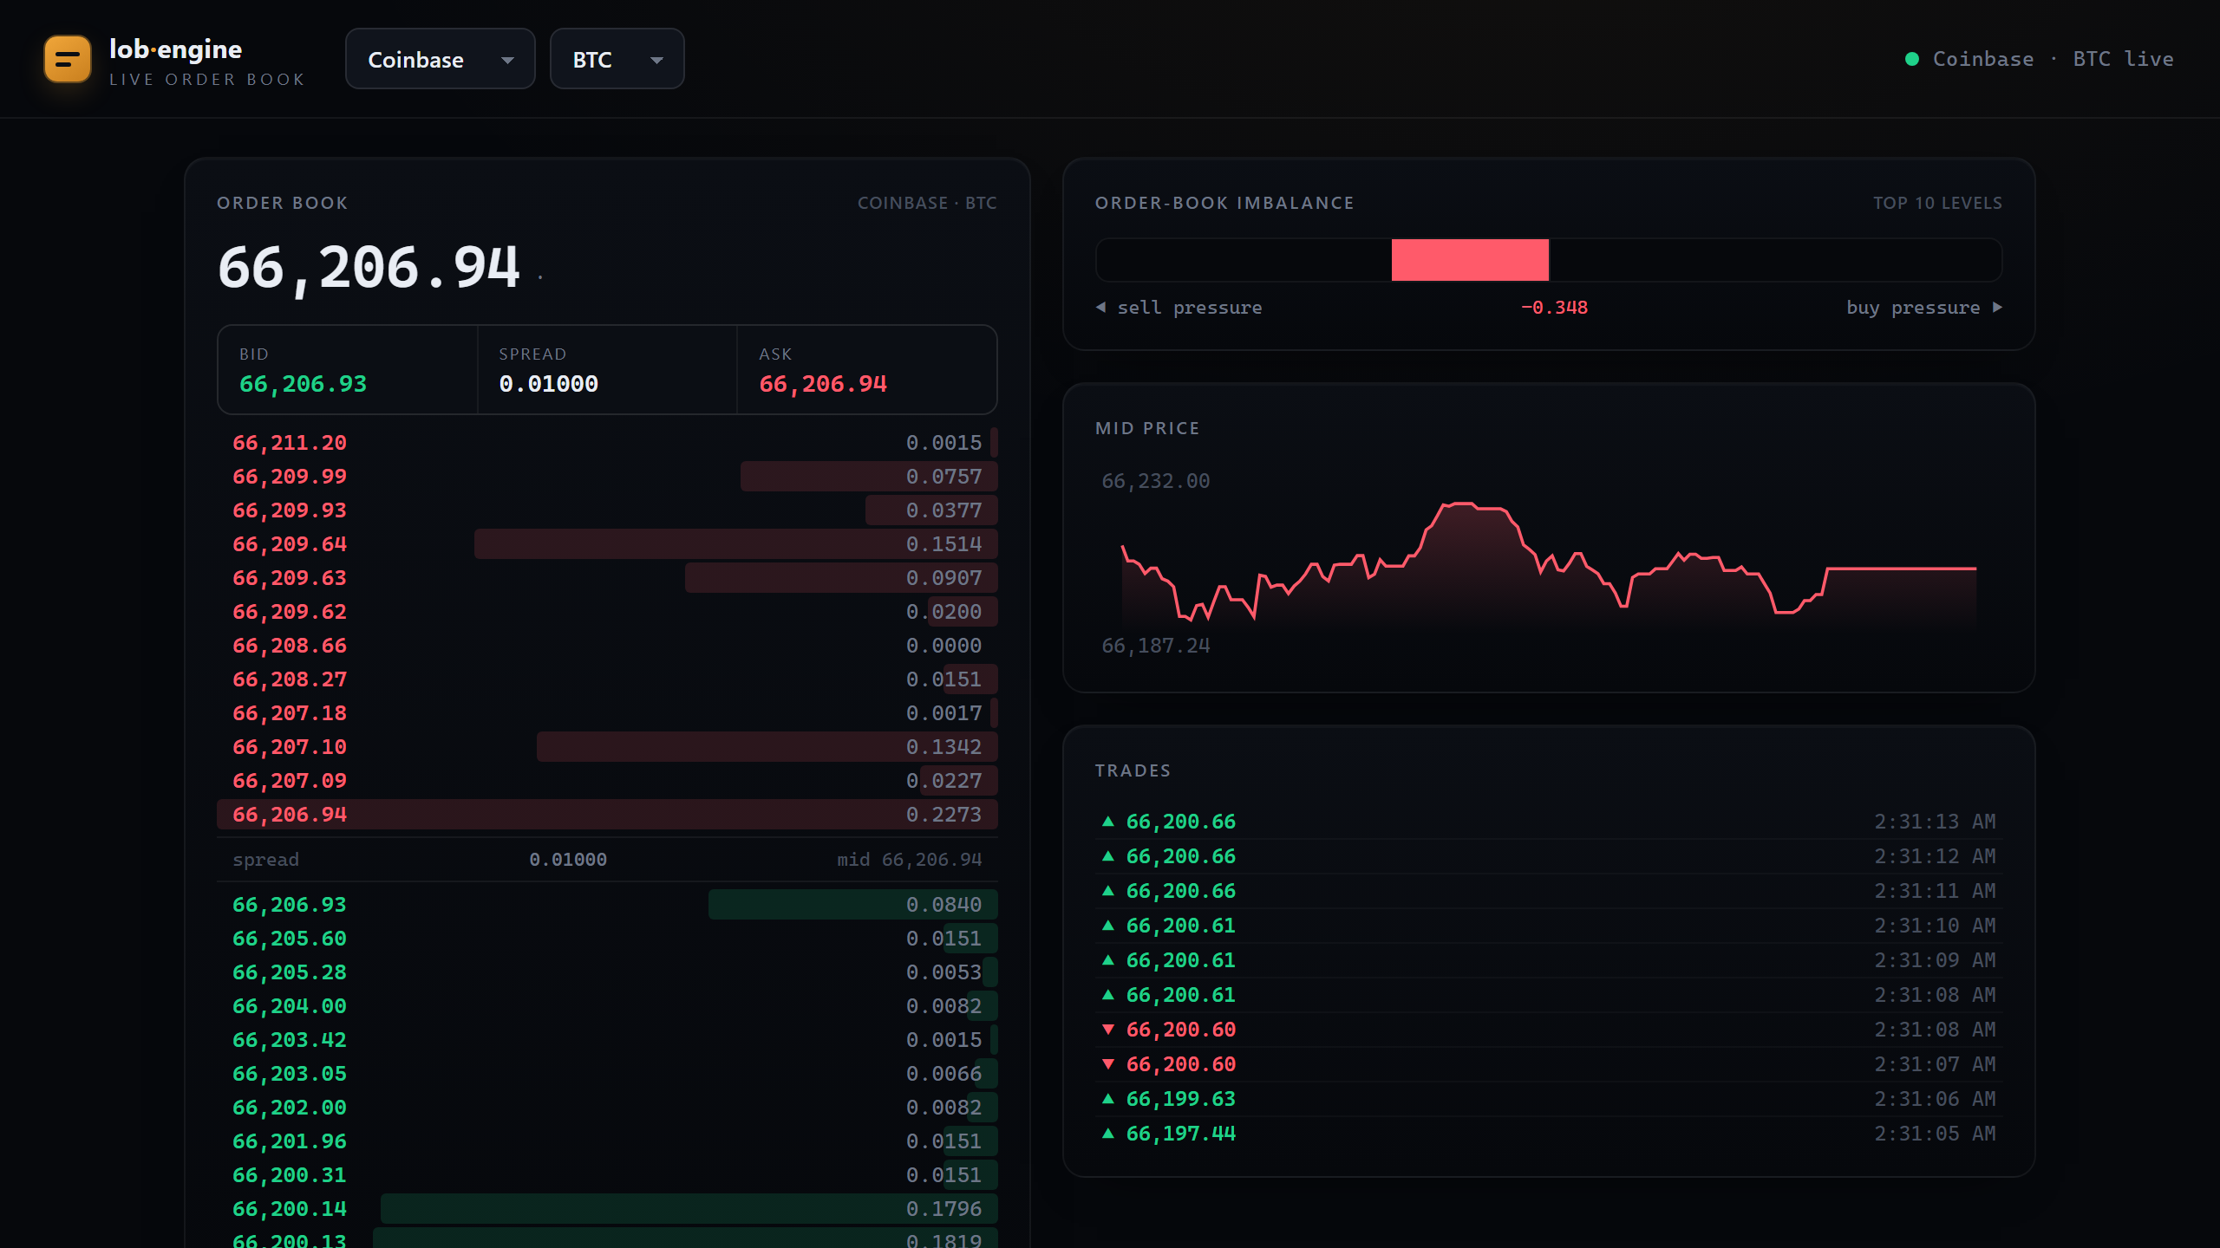Click the down arrow for trade at 2:31:07 AM
The height and width of the screenshot is (1248, 2220).
tap(1108, 1063)
